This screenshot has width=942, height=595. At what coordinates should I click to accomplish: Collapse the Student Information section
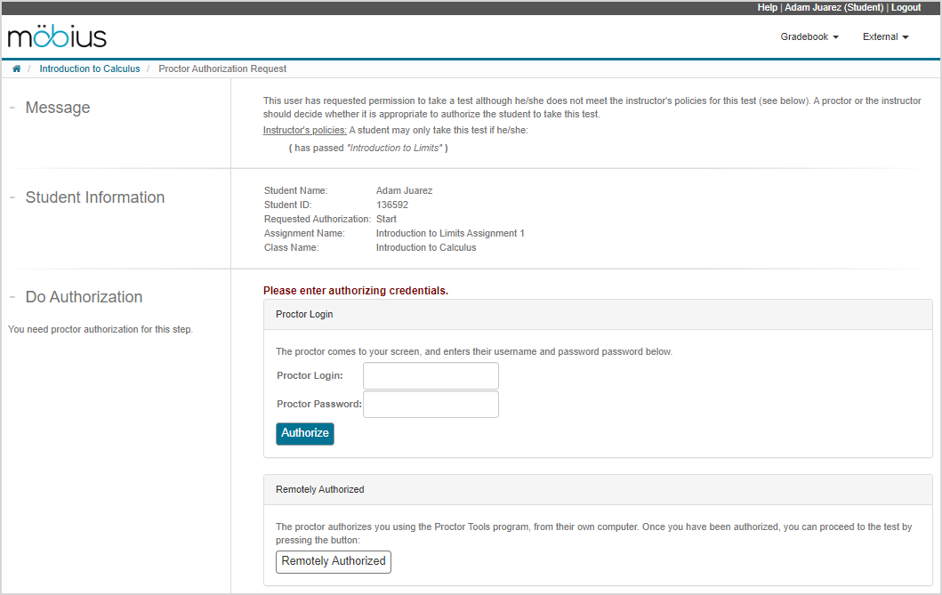[x=12, y=197]
